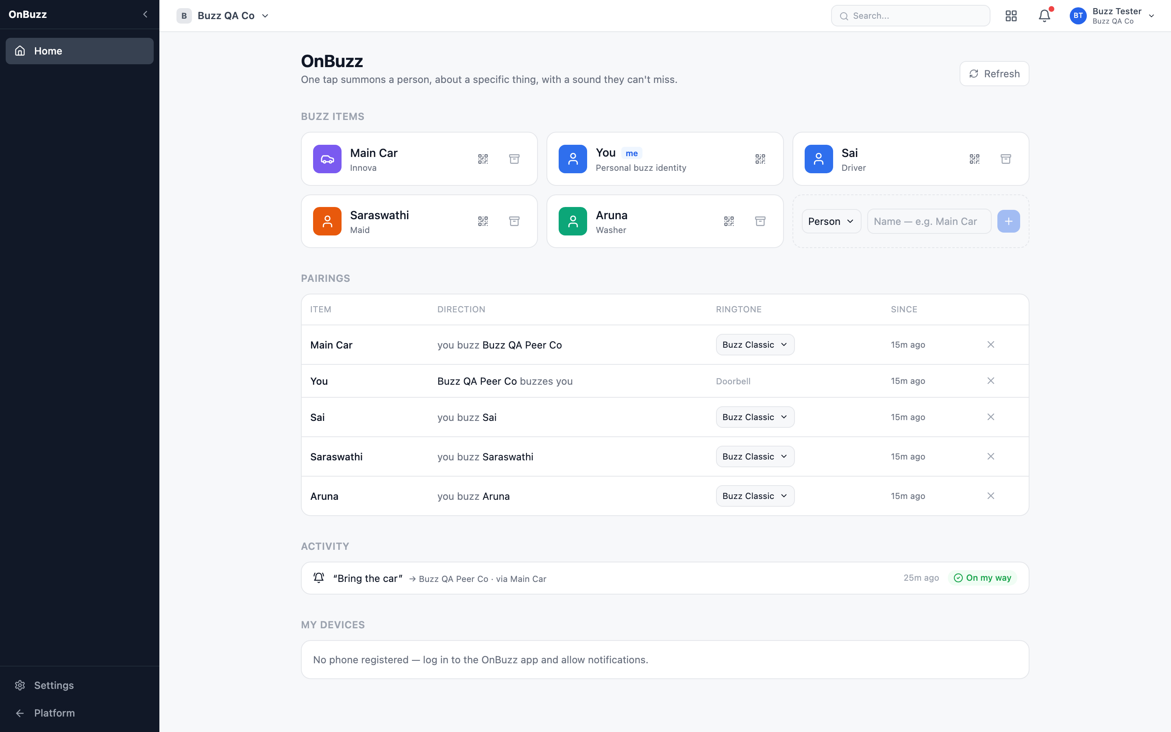Viewport: 1171px width, 732px height.
Task: Click the orange Saraswathi person icon
Action: pyautogui.click(x=327, y=221)
